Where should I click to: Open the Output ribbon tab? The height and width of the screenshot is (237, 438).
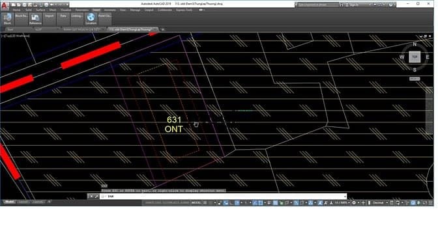[x=149, y=10]
